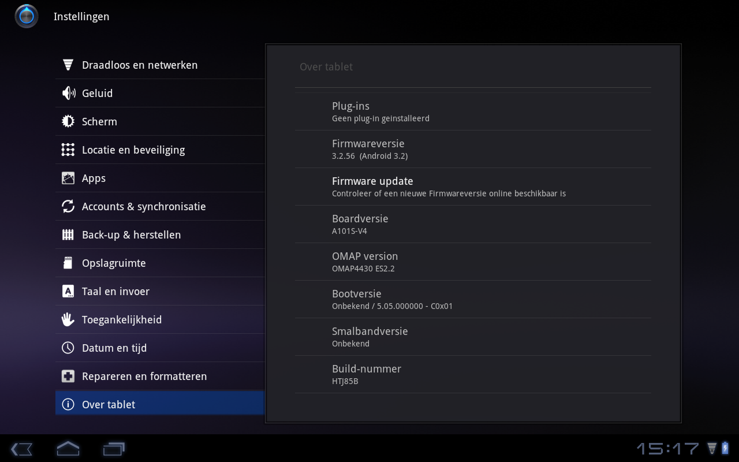Open the Taal en invoer settings
This screenshot has width=739, height=462.
115,292
